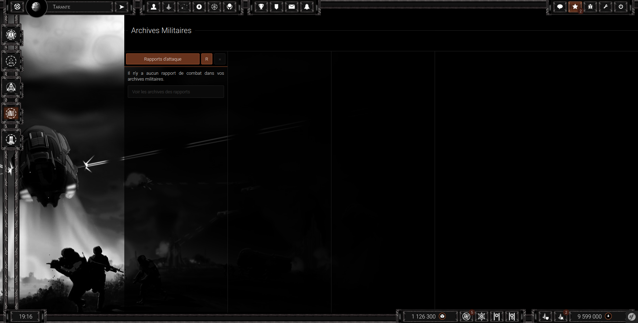Click the single-gear banner icon in bottom bar

[497, 316]
